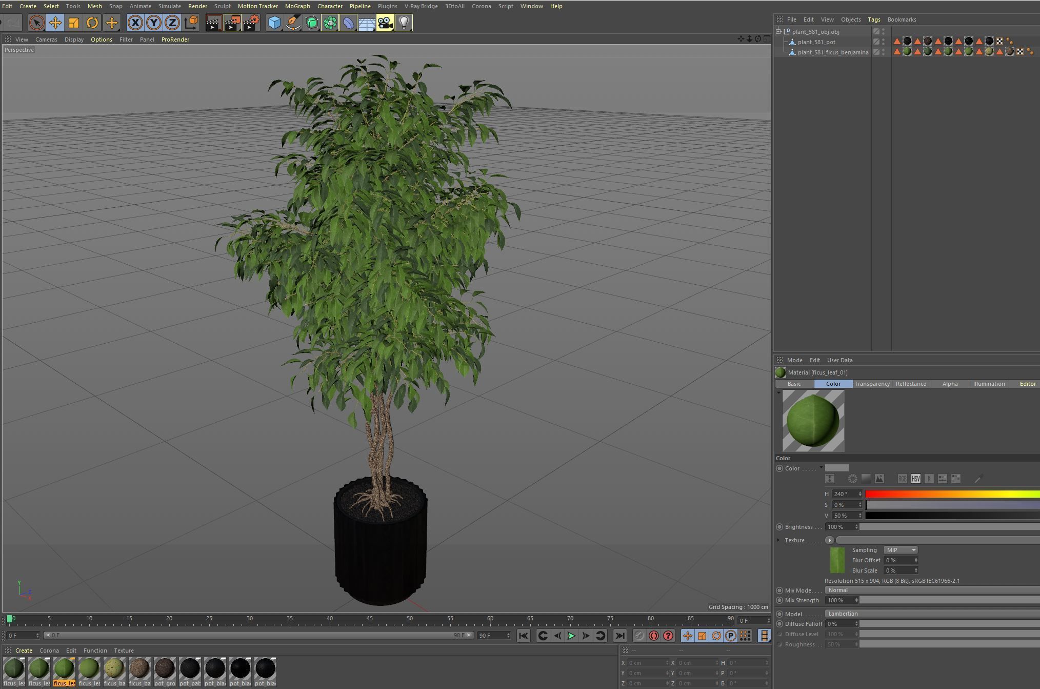Toggle the X axis lock

click(x=135, y=23)
